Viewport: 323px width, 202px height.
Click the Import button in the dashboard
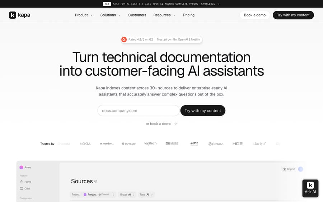click(x=289, y=169)
